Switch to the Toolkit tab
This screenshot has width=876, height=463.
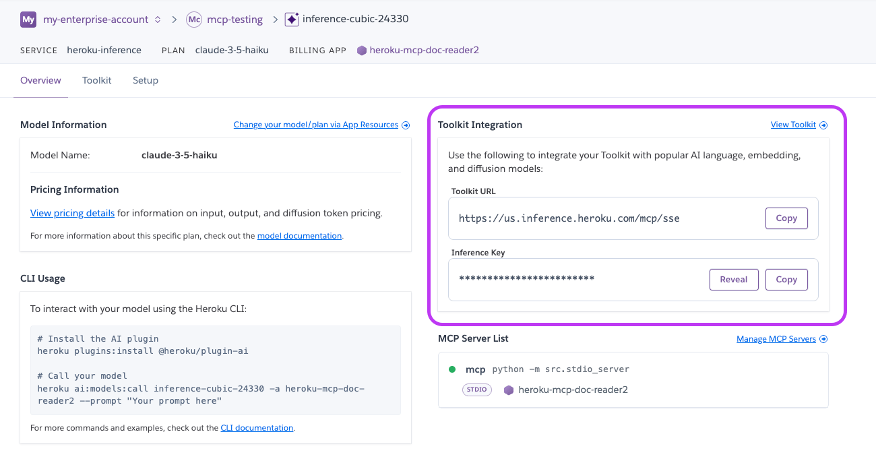97,80
